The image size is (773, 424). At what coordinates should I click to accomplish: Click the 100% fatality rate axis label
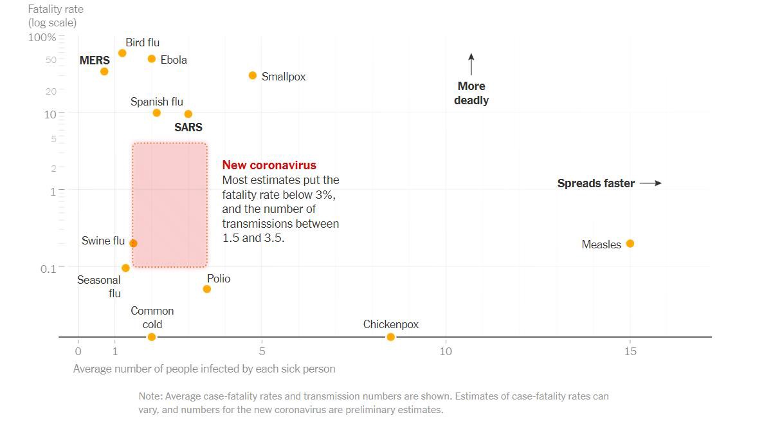(x=42, y=37)
